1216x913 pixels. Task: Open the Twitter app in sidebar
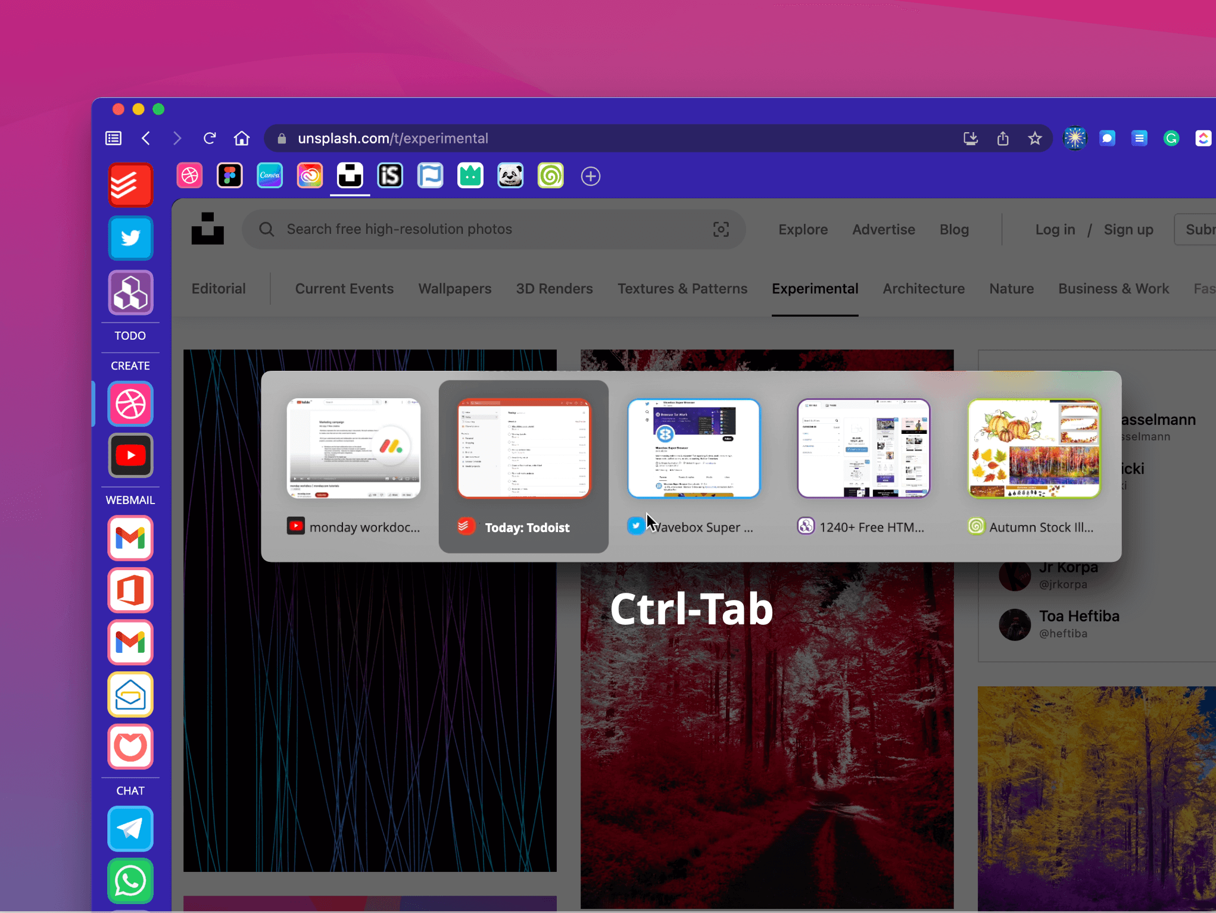[130, 239]
